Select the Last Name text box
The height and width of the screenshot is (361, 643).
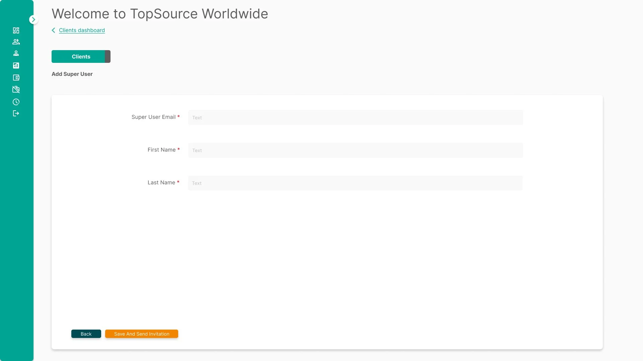[355, 183]
